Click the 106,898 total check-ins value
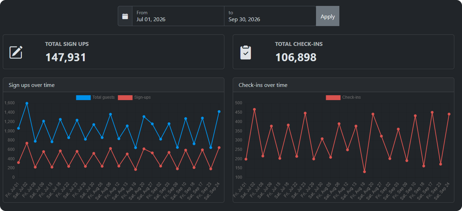This screenshot has width=462, height=211. pos(296,57)
